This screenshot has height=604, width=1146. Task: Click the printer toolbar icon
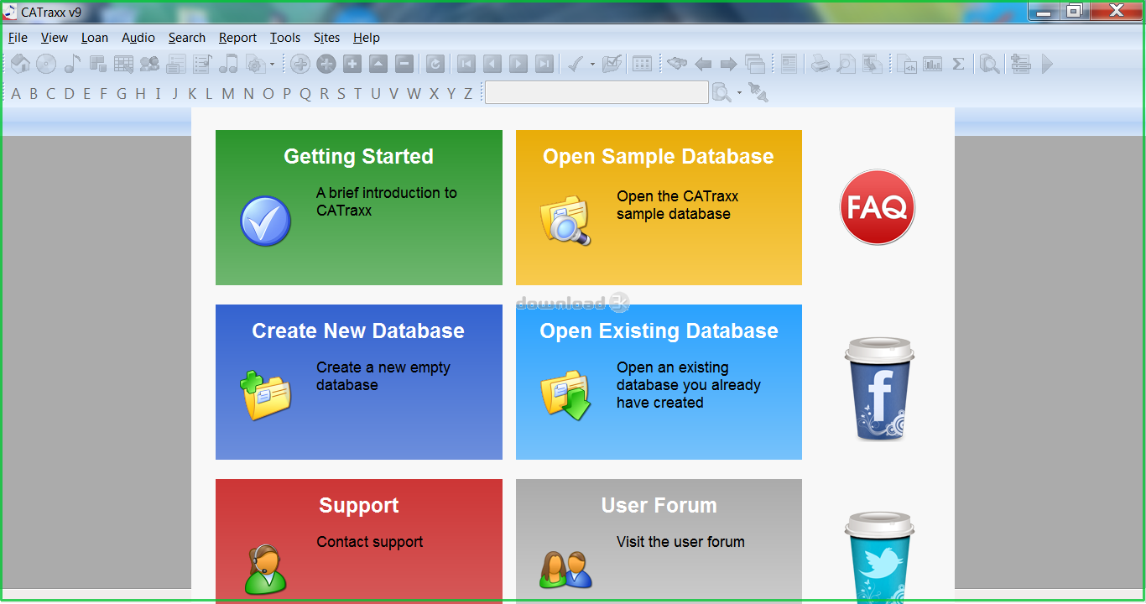pyautogui.click(x=820, y=64)
